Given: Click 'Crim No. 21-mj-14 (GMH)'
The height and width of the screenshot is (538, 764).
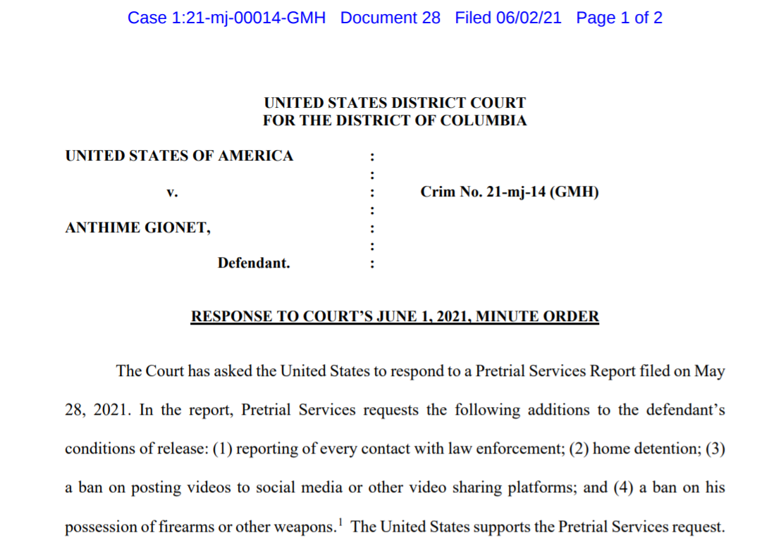Looking at the screenshot, I should pyautogui.click(x=510, y=192).
